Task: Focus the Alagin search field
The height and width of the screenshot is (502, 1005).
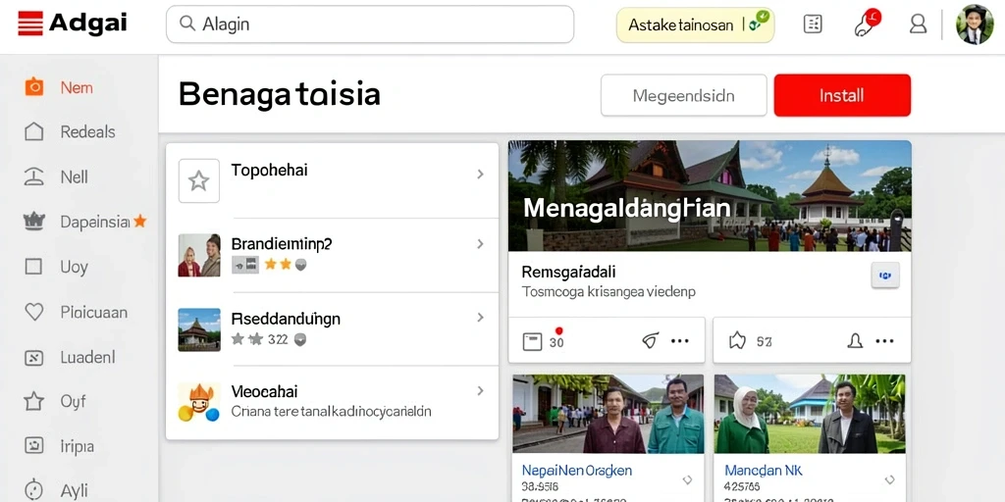Action: coord(370,25)
